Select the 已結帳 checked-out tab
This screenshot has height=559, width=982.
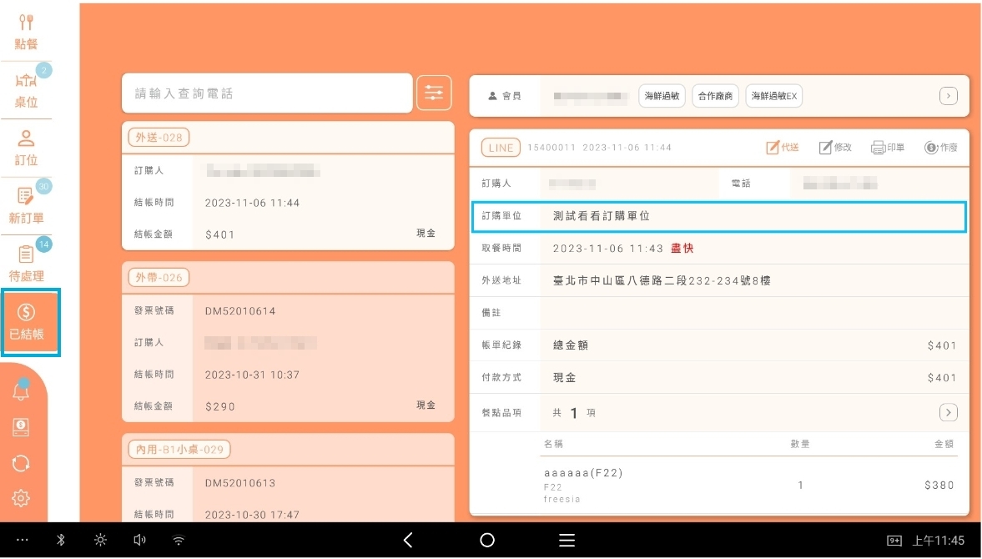click(x=26, y=322)
